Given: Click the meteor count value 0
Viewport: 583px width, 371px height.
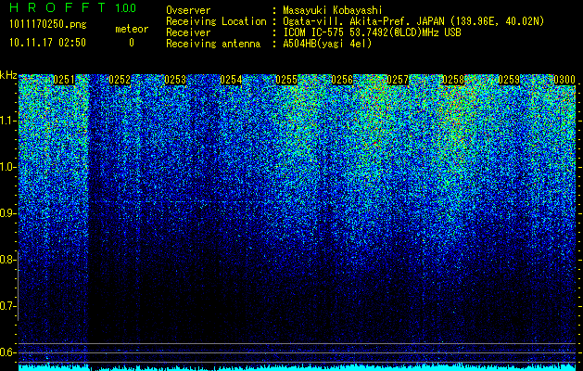Looking at the screenshot, I should [x=132, y=43].
